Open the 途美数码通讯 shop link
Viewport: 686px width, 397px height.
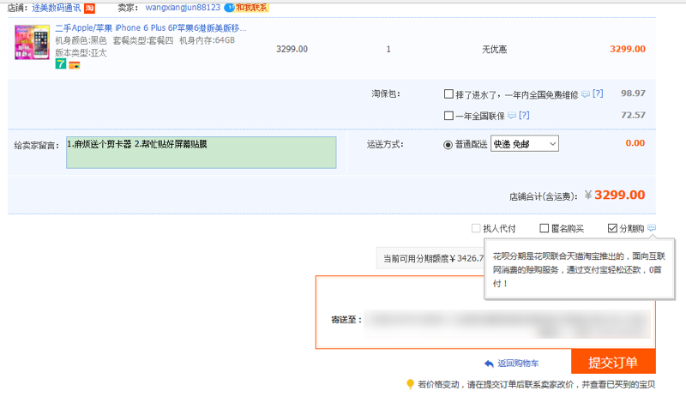point(56,8)
